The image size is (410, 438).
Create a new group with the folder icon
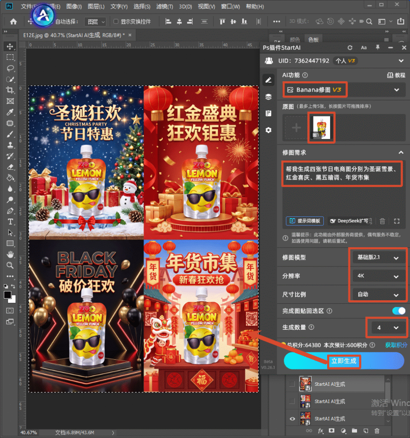[x=354, y=431]
